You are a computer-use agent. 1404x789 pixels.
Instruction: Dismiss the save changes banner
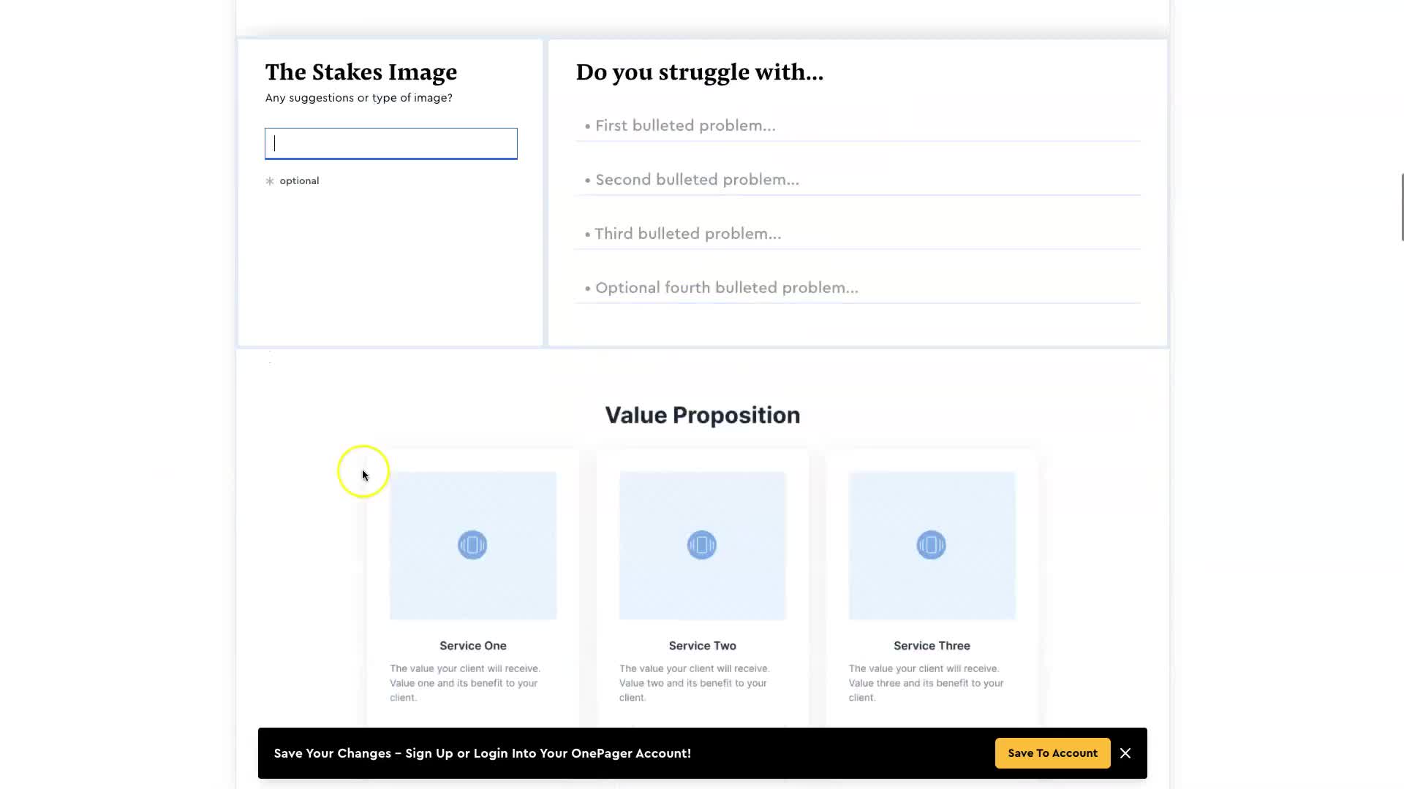tap(1125, 753)
